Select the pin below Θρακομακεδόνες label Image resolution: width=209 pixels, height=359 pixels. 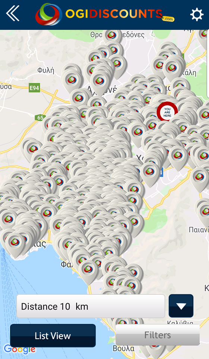tap(112, 36)
